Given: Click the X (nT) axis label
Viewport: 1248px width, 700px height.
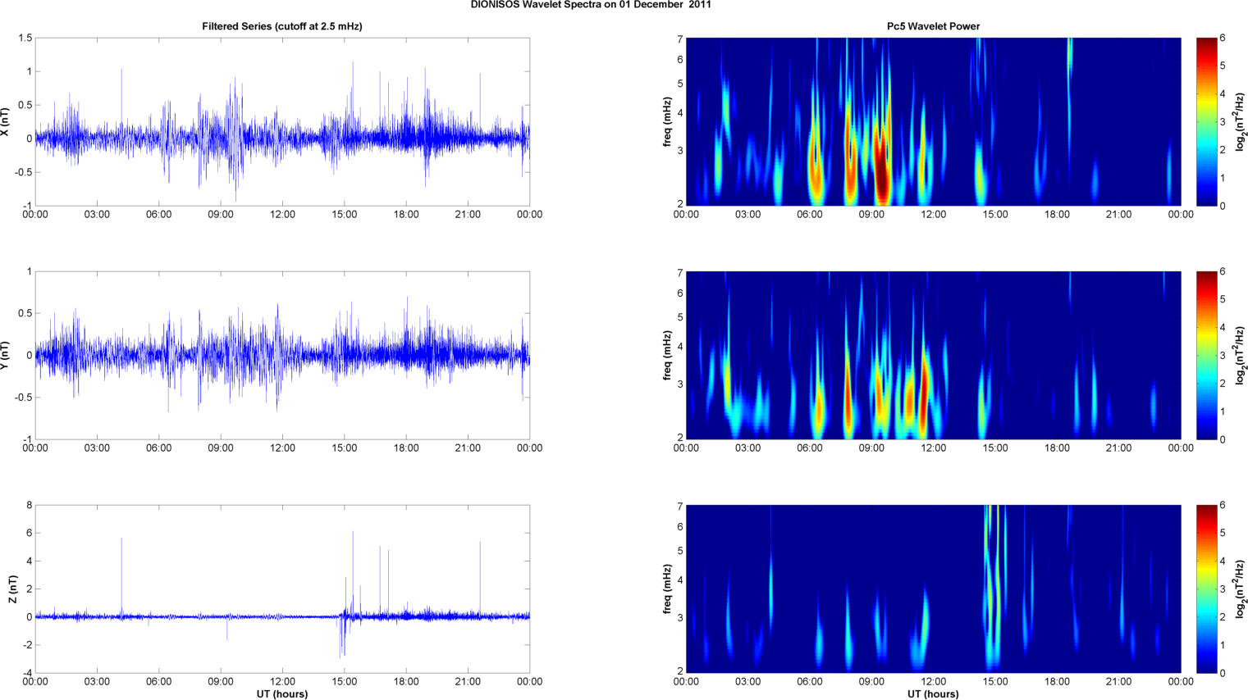Looking at the screenshot, I should 6,122.
